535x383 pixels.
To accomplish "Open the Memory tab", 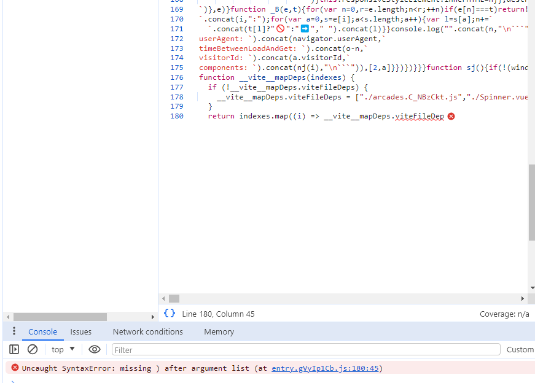I will [x=219, y=331].
